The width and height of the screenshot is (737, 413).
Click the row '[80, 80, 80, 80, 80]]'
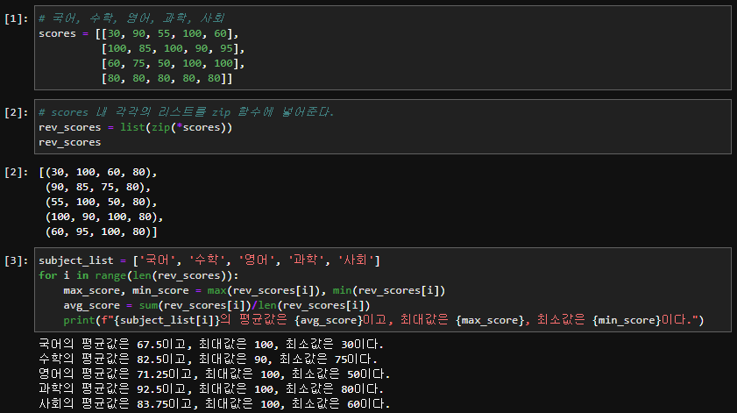(167, 78)
